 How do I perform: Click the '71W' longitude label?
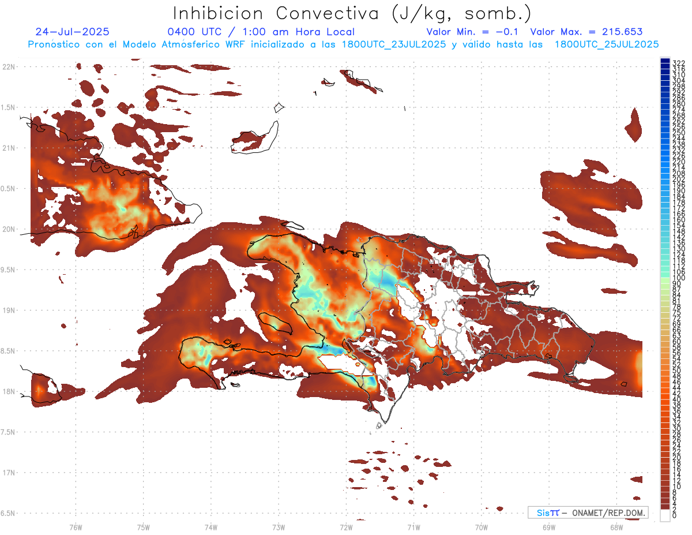coord(413,527)
